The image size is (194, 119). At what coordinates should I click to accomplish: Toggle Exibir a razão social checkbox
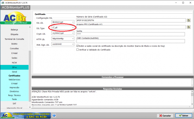point(78,46)
